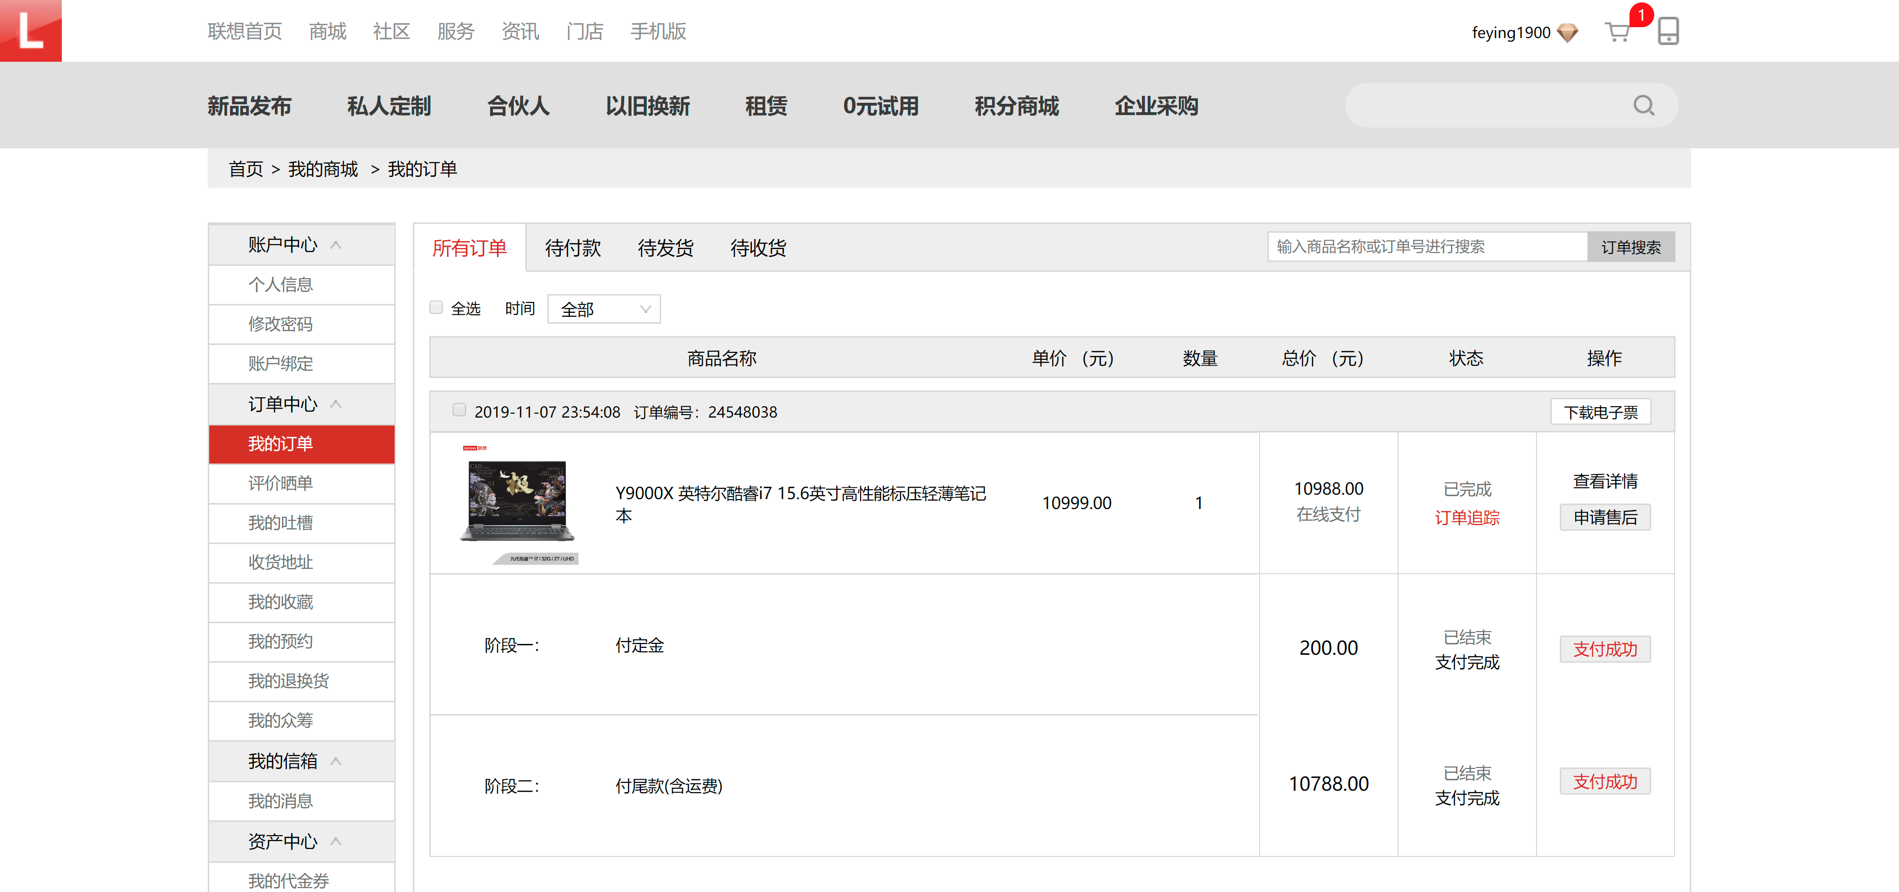Collapse the 账户中心 section
The width and height of the screenshot is (1899, 892).
tap(335, 245)
